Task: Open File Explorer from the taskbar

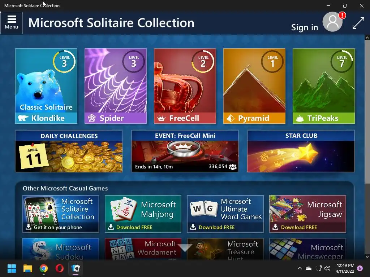Action: (27, 268)
